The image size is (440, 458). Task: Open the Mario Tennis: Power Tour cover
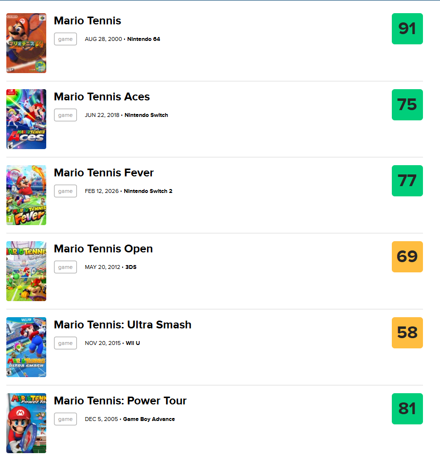26,423
